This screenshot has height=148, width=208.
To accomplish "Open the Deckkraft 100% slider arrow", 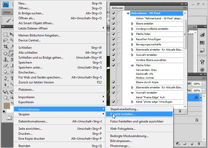I will [x=203, y=84].
